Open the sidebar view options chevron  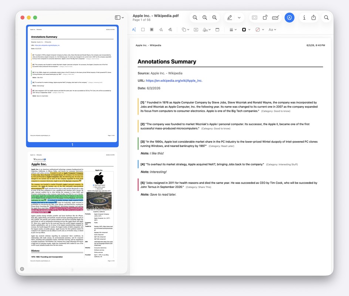pyautogui.click(x=123, y=18)
